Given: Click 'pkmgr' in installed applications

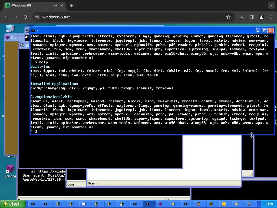Looking at the screenshot, I should pyautogui.click(x=127, y=88).
